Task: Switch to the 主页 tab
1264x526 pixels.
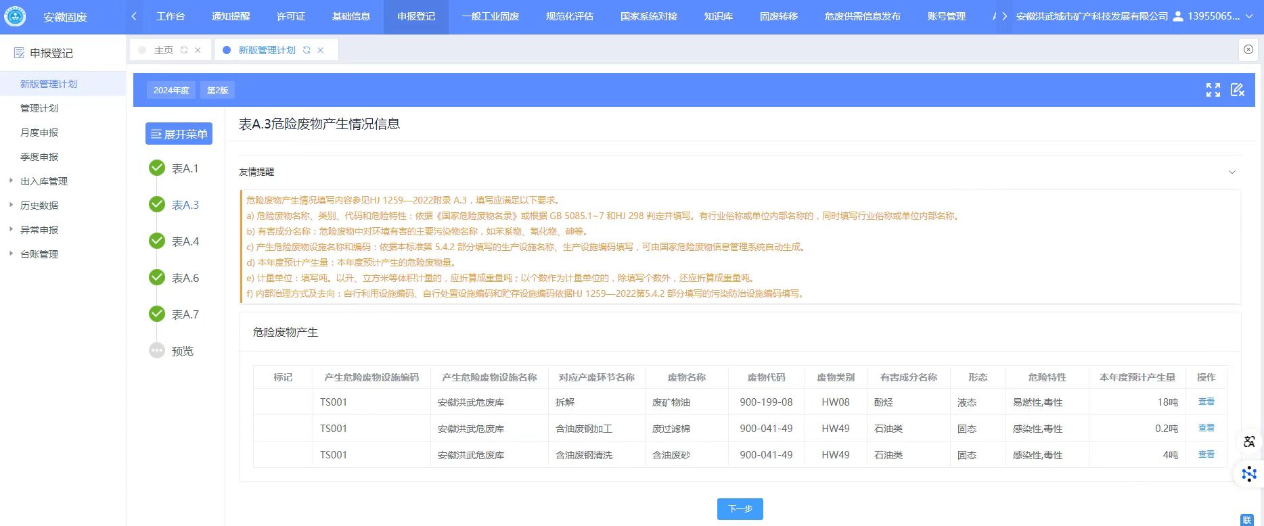Action: [163, 50]
